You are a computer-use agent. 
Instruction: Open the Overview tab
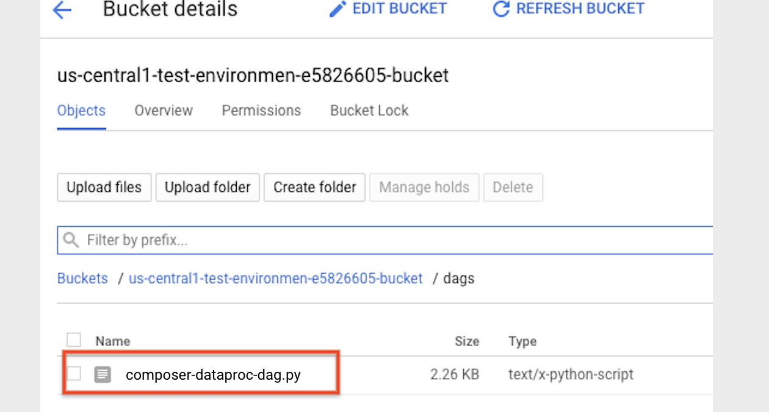pos(164,110)
